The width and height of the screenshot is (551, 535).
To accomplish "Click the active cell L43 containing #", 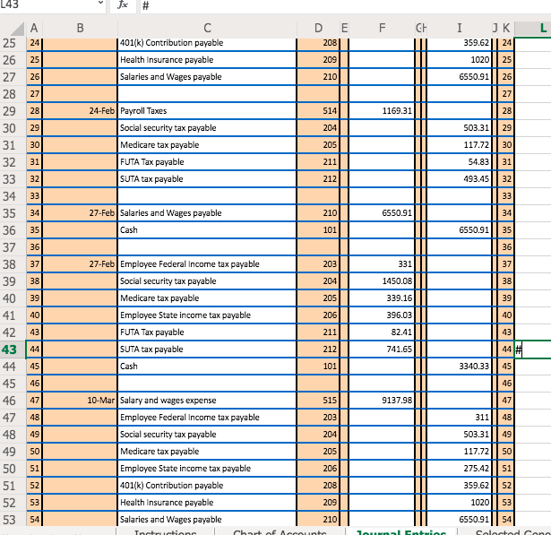I will pyautogui.click(x=533, y=349).
